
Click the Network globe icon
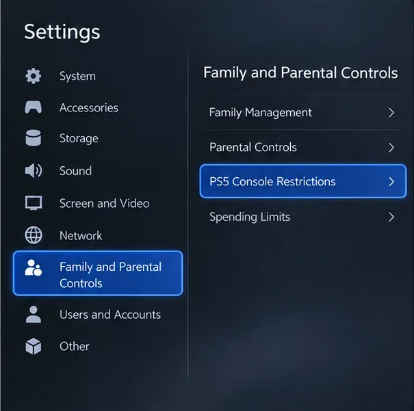point(34,235)
